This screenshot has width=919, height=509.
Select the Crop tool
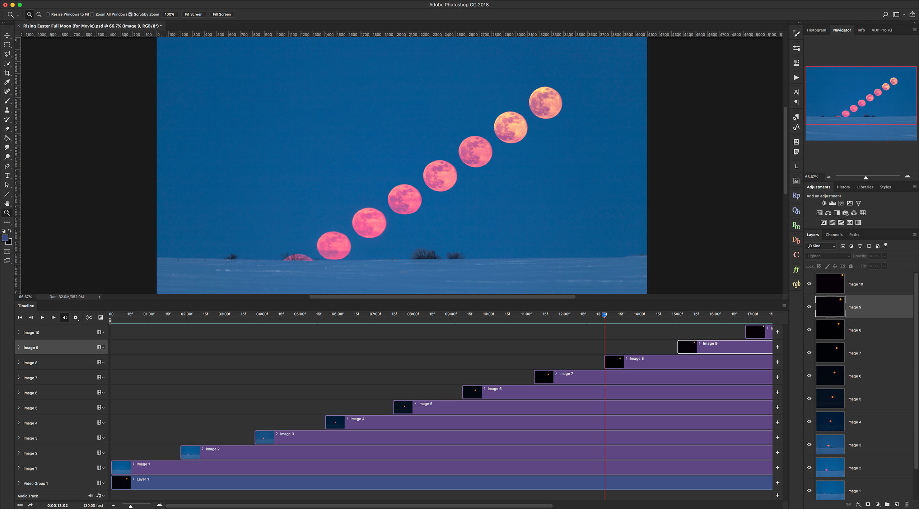click(7, 73)
